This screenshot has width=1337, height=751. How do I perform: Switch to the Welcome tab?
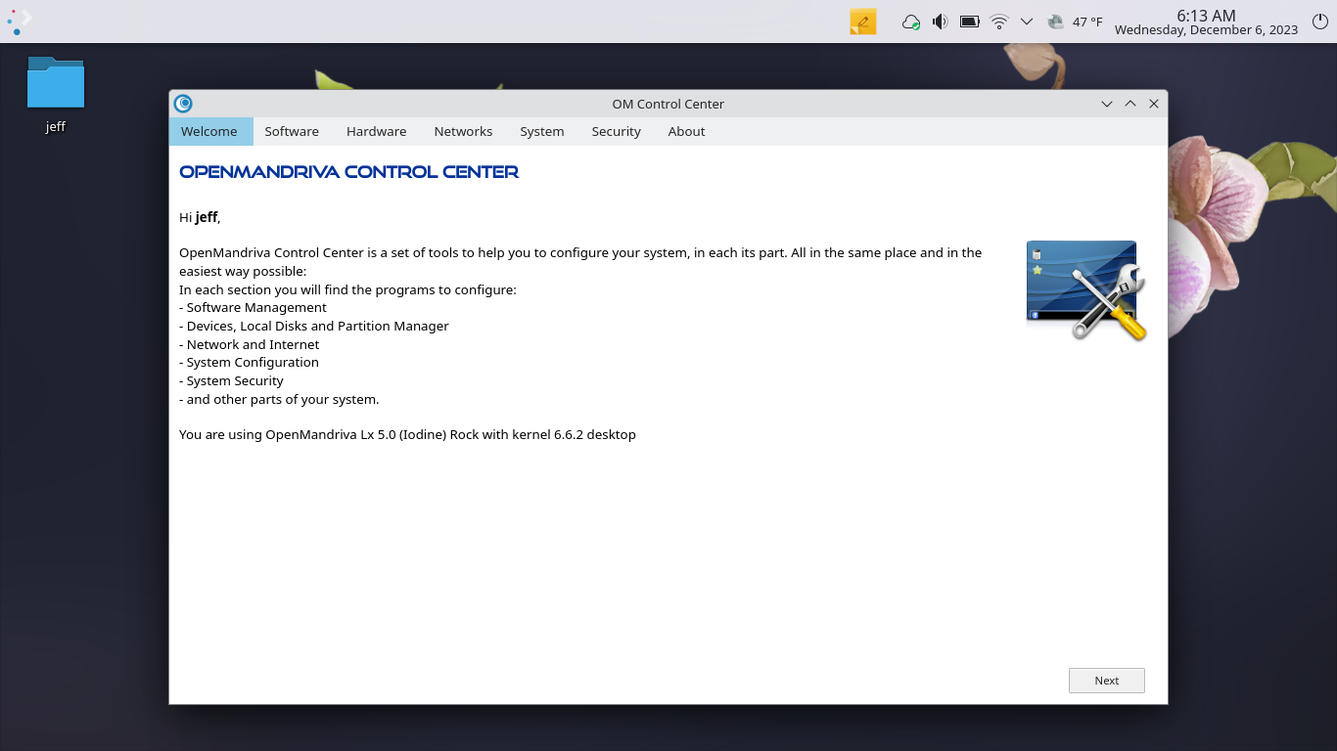[x=209, y=131]
